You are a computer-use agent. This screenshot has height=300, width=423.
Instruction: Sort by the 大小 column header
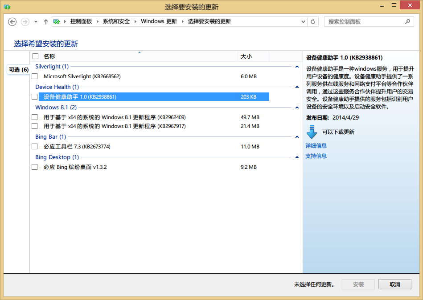(x=253, y=56)
